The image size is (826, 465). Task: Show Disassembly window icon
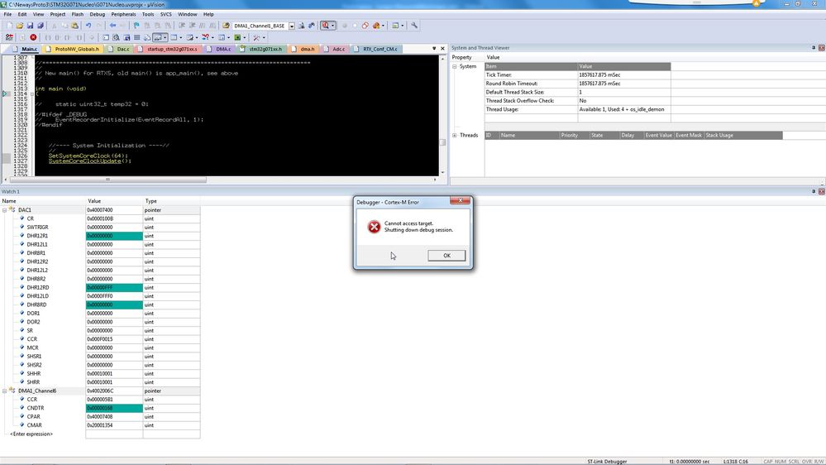tap(116, 37)
